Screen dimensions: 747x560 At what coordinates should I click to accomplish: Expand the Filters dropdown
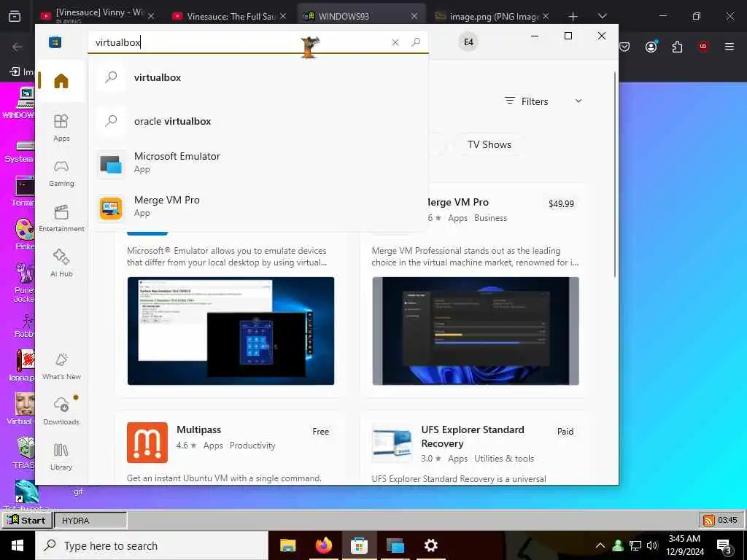tap(543, 101)
